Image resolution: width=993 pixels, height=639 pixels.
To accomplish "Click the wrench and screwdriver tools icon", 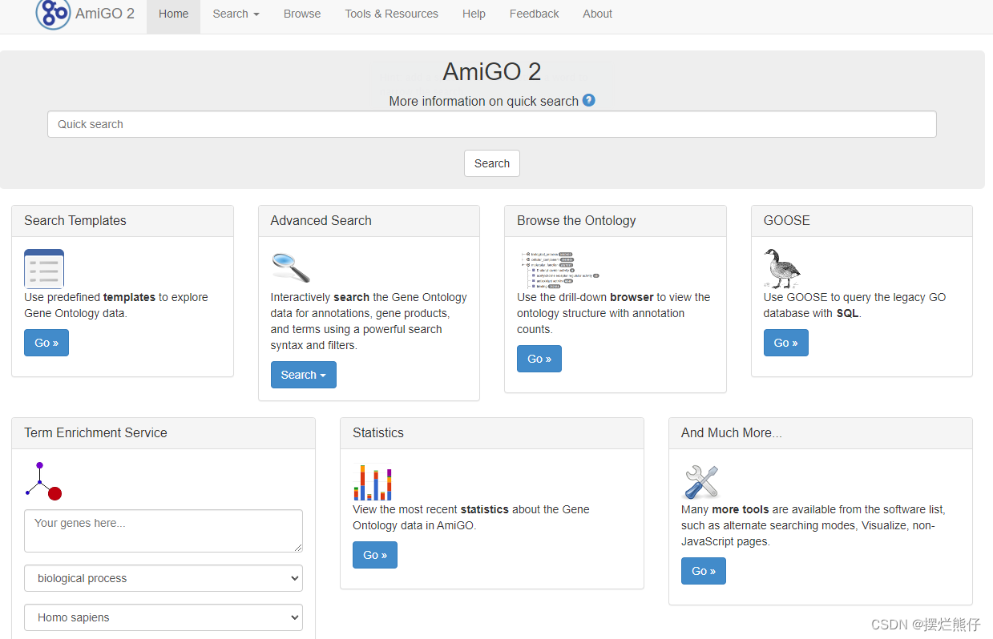I will (x=701, y=482).
